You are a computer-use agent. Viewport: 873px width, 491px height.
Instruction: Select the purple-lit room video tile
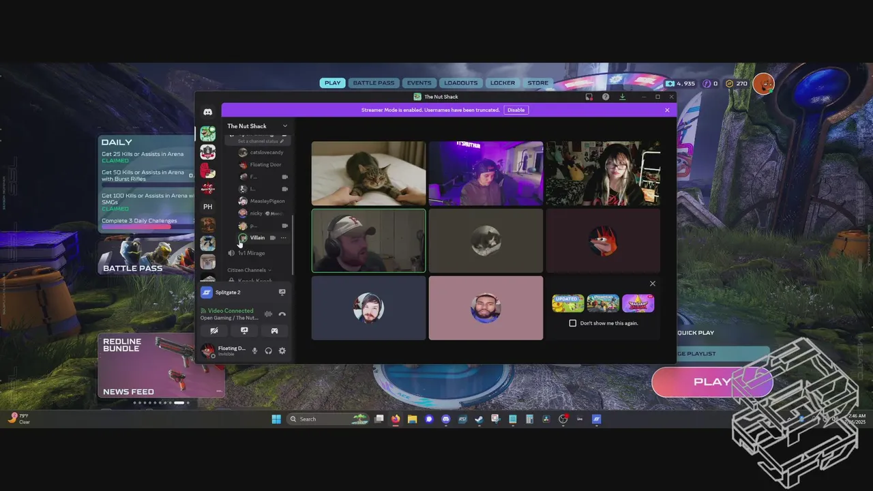[486, 173]
